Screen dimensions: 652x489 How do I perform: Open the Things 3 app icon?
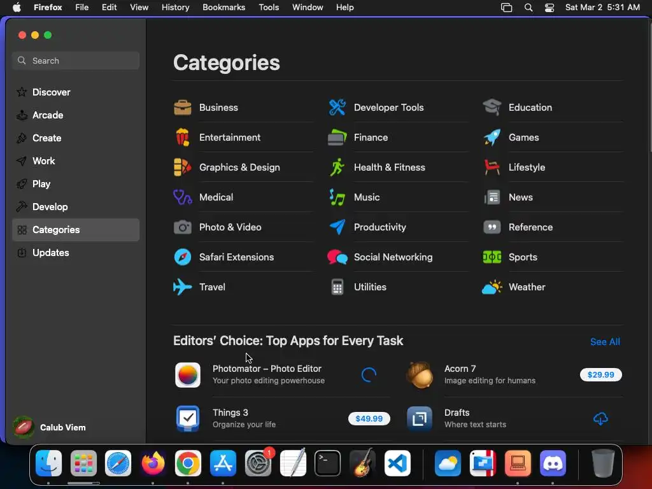(x=188, y=418)
